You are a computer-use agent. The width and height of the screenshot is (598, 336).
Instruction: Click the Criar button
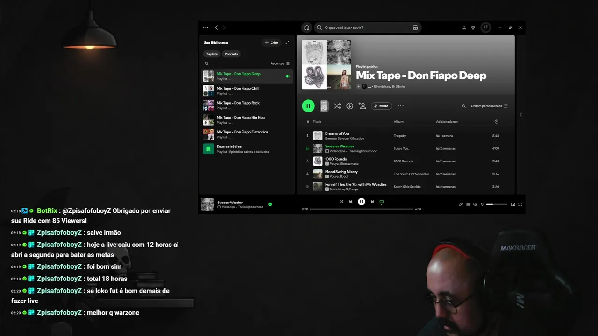coord(271,42)
